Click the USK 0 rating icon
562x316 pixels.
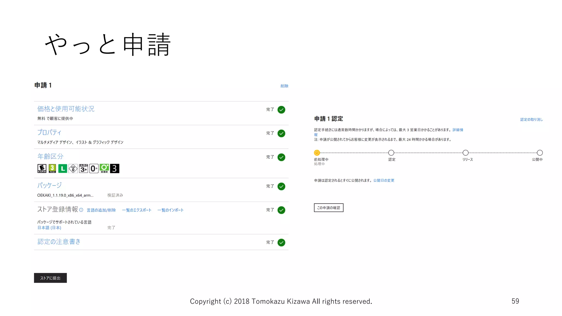(x=73, y=168)
